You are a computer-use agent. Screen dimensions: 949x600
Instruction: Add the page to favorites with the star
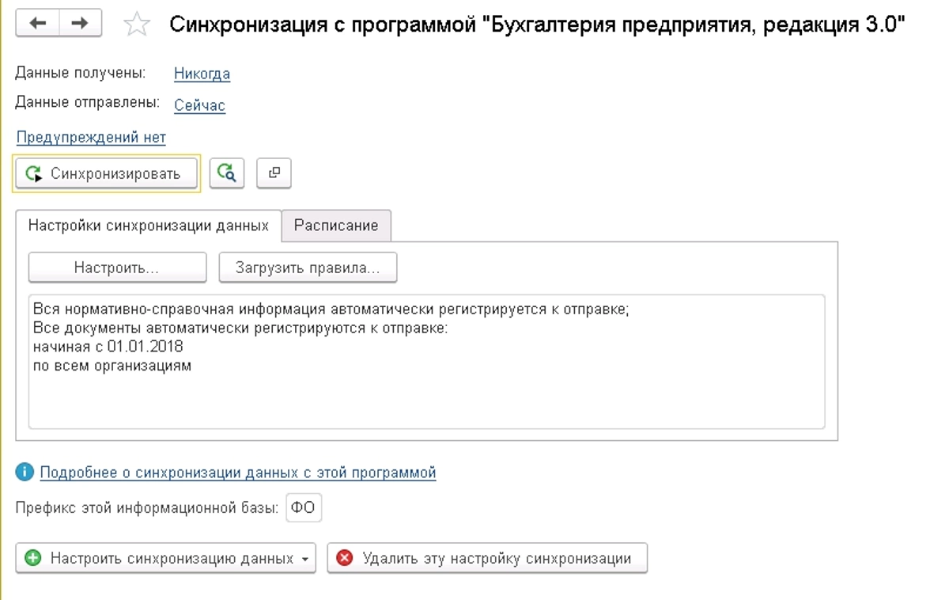tap(137, 25)
